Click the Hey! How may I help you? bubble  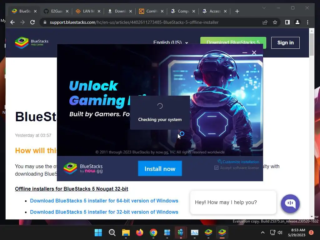tap(233, 202)
